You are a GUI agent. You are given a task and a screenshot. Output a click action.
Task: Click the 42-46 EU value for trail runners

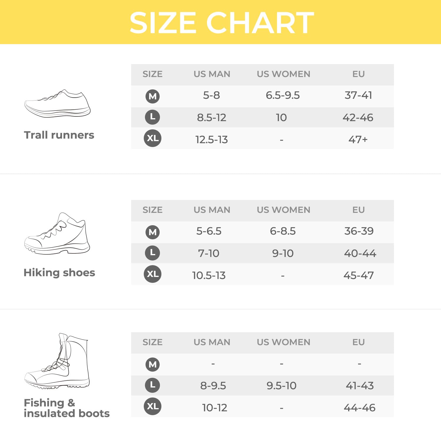[x=358, y=118]
